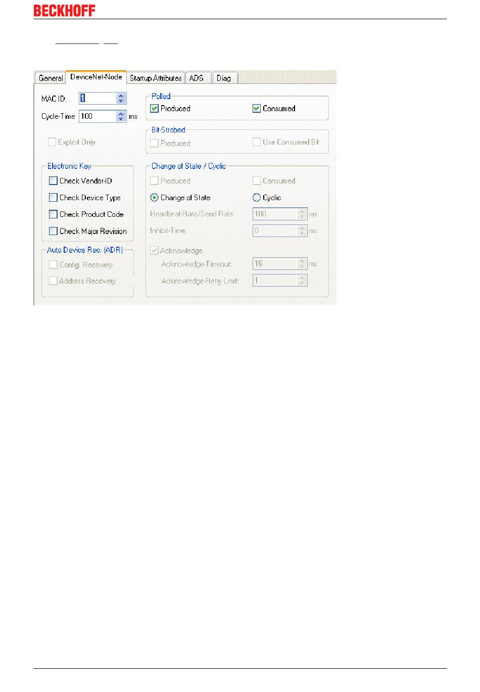480x692 pixels.
Task: Toggle the Explicit Only checkbox
Action: [x=52, y=142]
